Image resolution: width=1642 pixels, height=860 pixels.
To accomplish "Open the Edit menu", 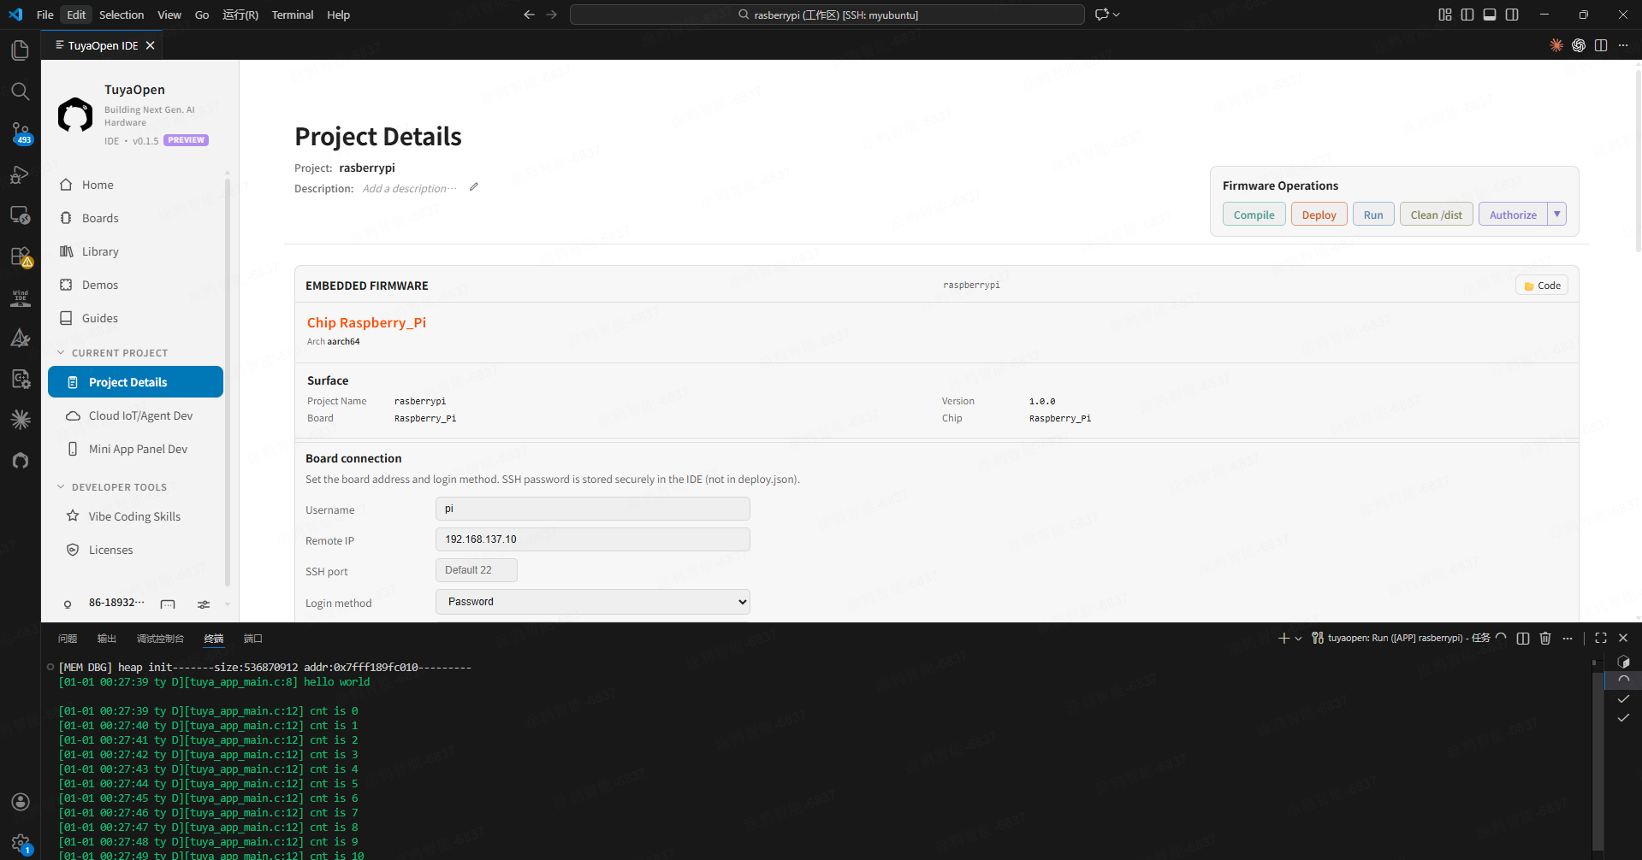I will click(76, 15).
